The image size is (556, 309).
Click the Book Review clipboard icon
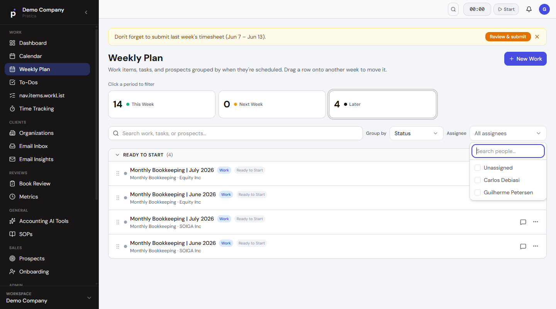pos(12,183)
